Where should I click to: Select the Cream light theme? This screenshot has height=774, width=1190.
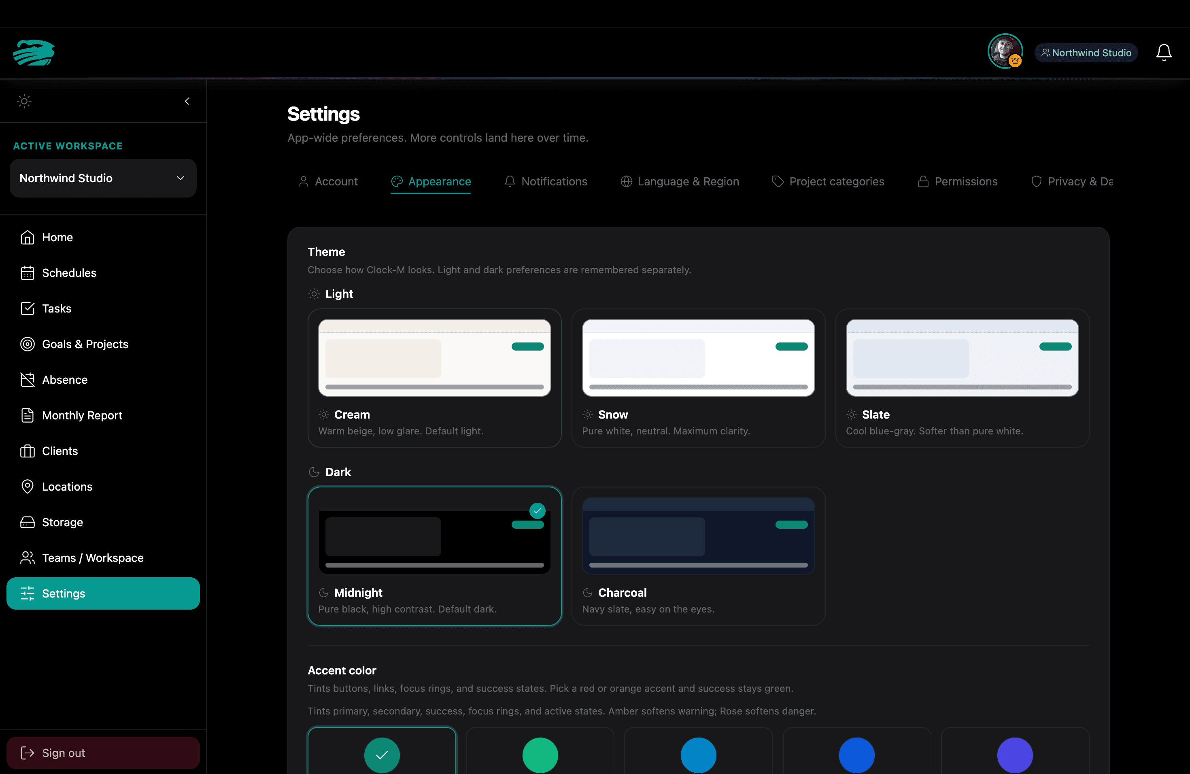coord(434,378)
